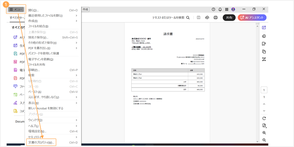Choose 電子サインを依頼(Q) entry
The image size is (294, 147).
[x=53, y=59]
